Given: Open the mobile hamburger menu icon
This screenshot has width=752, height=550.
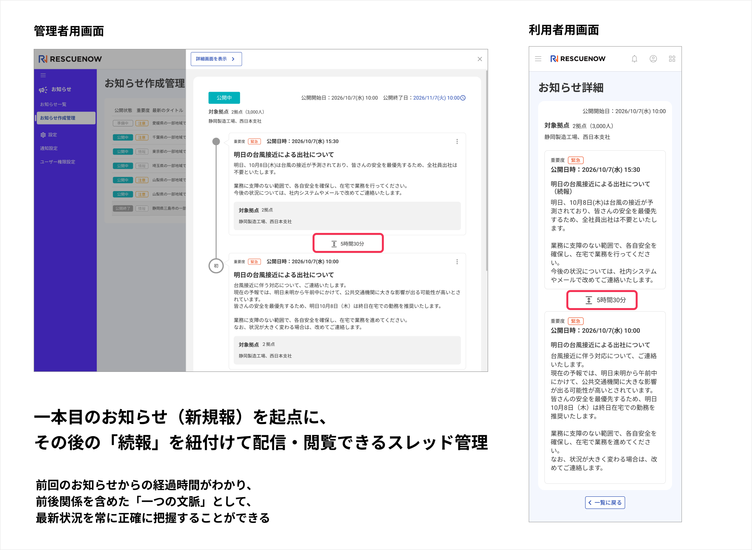Looking at the screenshot, I should [538, 59].
